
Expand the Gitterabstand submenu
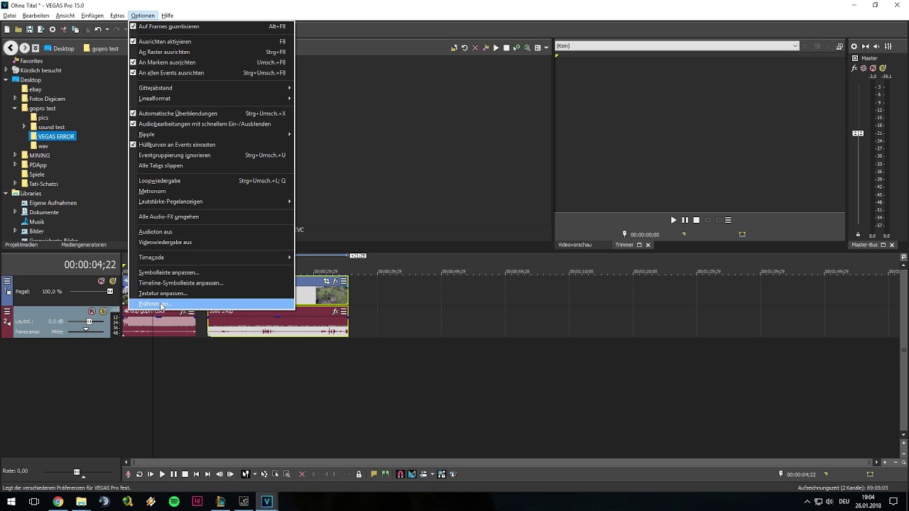click(x=212, y=88)
